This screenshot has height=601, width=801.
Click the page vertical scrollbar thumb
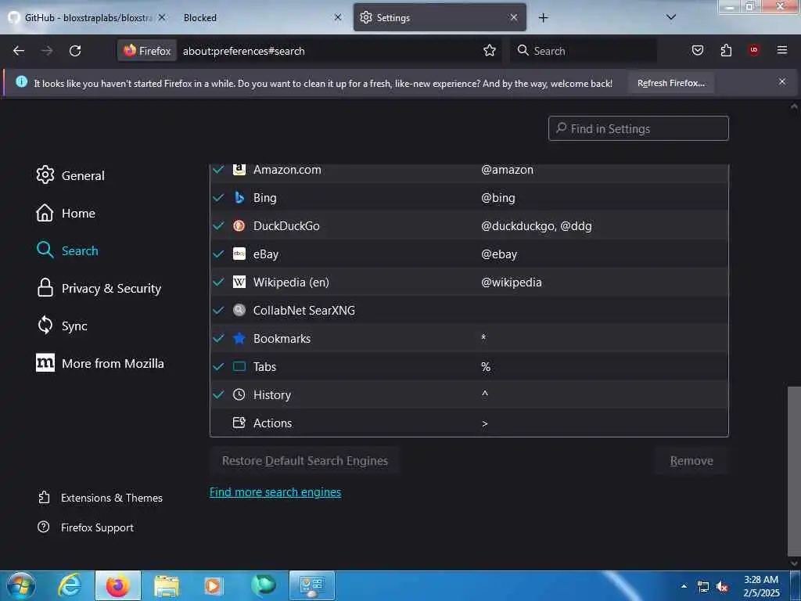794,470
